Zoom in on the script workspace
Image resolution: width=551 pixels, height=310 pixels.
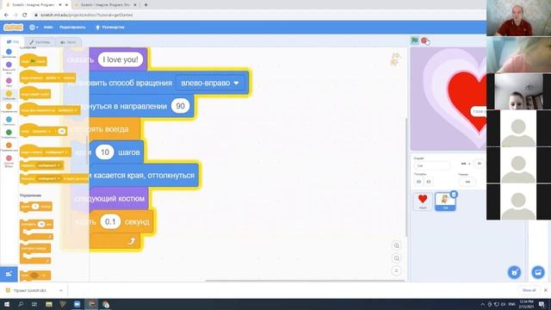[396, 245]
